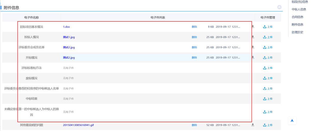Viewport: 324px width, 131px height.
Task: Select 处理历史 in the side navigation
Action: tap(297, 32)
